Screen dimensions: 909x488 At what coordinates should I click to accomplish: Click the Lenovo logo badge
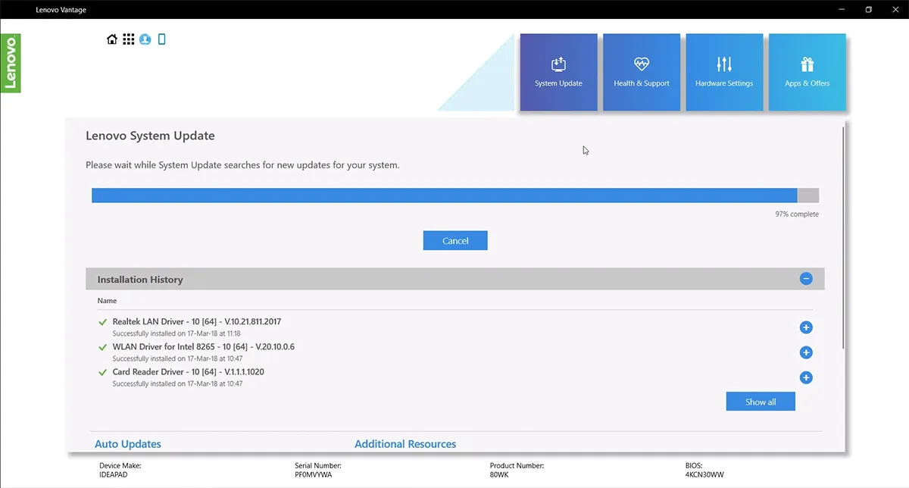(11, 64)
